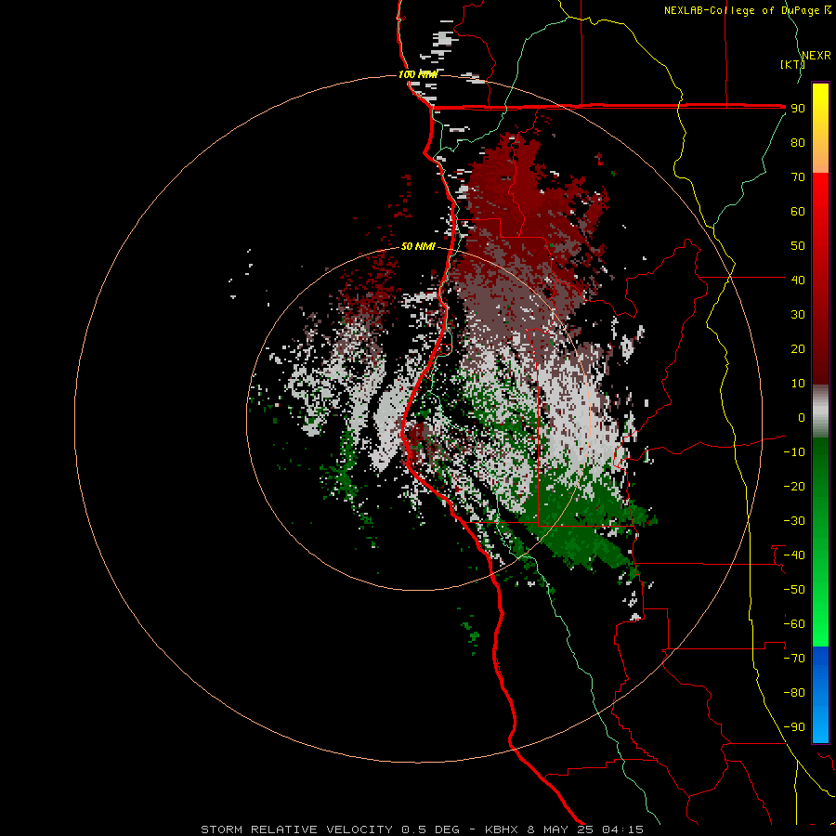The width and height of the screenshot is (836, 836).
Task: Click the -60 value on velocity scale
Action: pos(794,624)
